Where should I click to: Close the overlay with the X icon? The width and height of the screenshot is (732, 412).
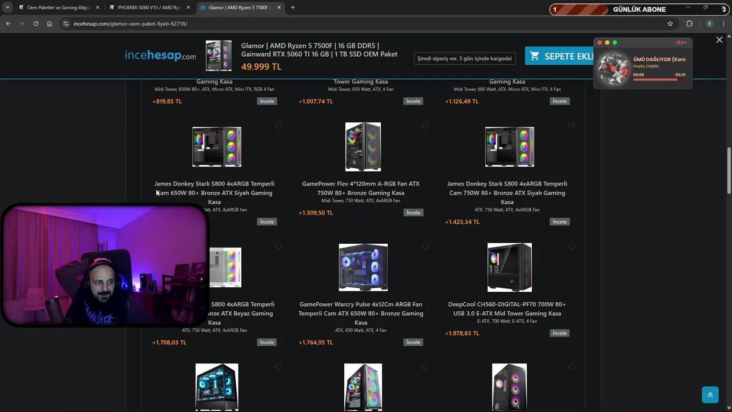pos(719,39)
